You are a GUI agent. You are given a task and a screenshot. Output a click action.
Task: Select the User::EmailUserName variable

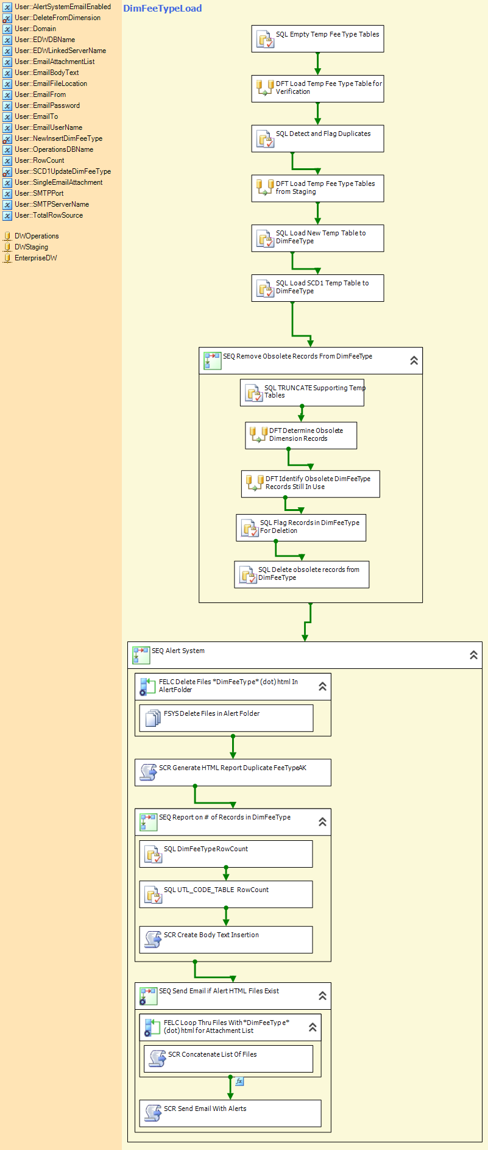(49, 127)
